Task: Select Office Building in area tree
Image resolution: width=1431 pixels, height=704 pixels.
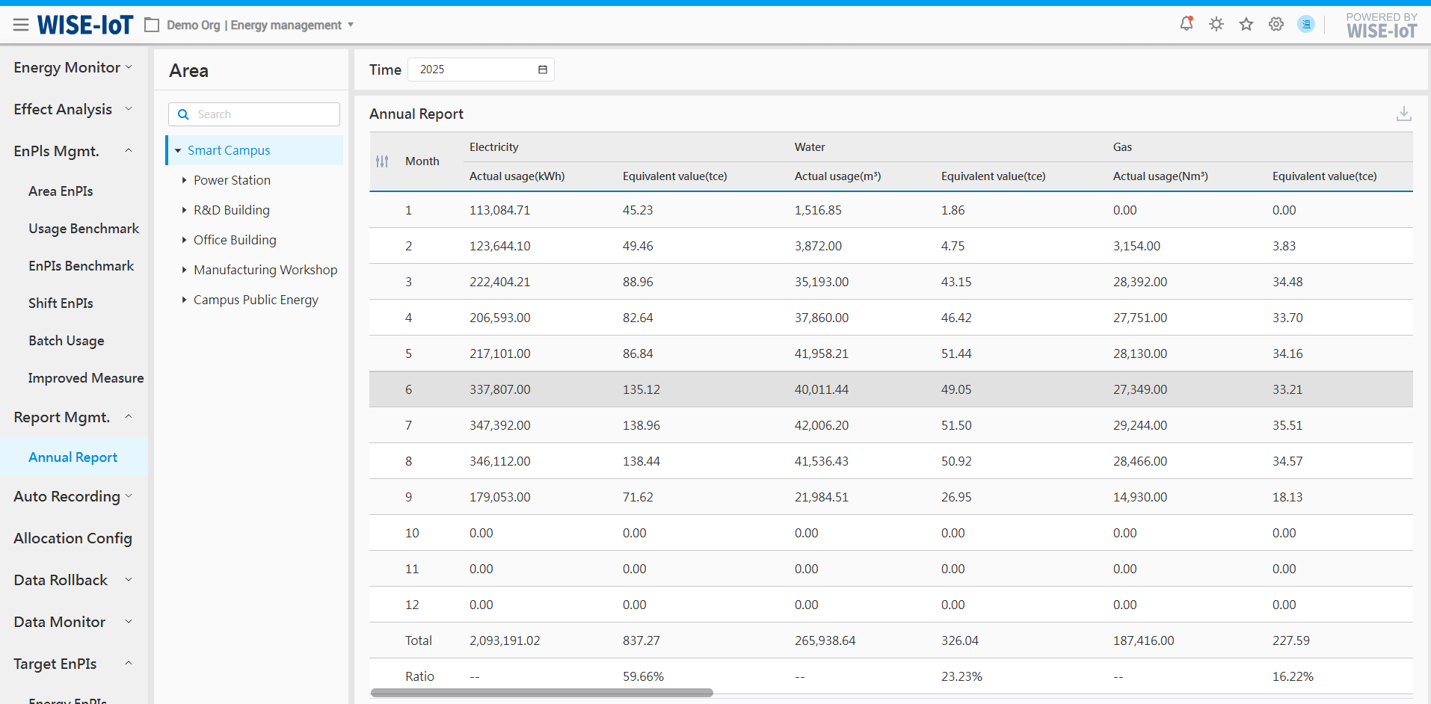Action: coord(235,240)
